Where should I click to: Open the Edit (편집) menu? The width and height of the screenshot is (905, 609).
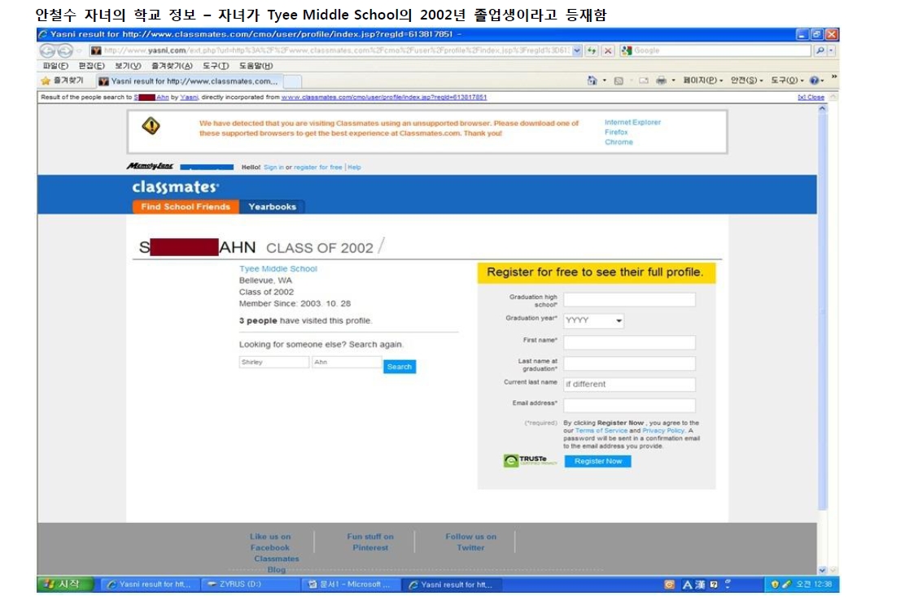(92, 66)
